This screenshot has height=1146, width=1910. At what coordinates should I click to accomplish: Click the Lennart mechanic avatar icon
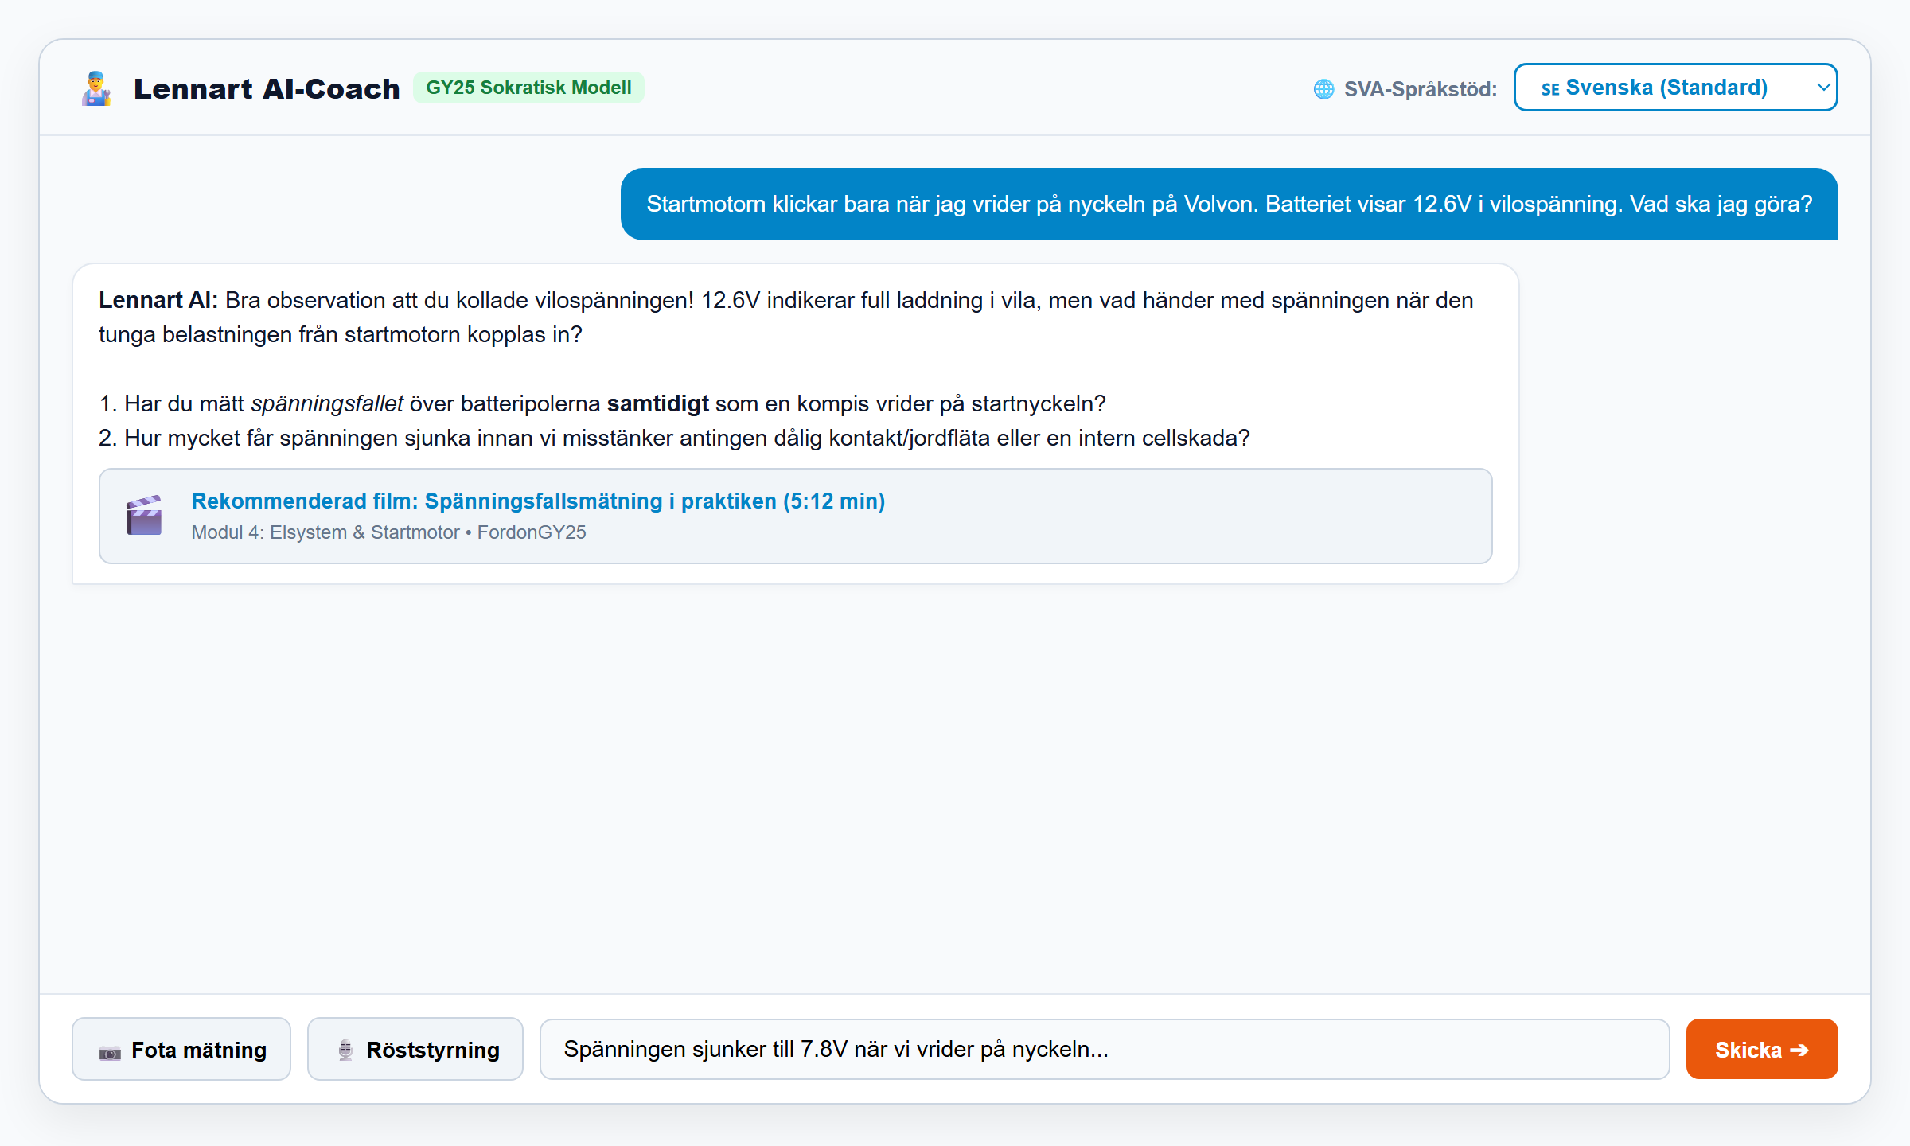point(96,88)
